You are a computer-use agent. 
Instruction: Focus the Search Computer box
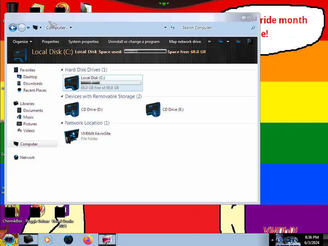(216, 28)
